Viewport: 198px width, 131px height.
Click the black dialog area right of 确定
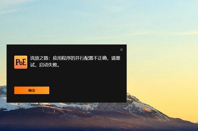[x=87, y=90]
